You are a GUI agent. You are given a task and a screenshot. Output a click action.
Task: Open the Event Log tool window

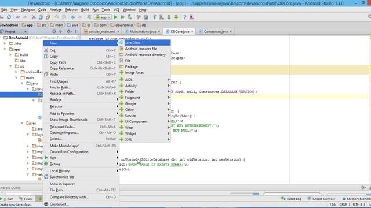coord(291,199)
